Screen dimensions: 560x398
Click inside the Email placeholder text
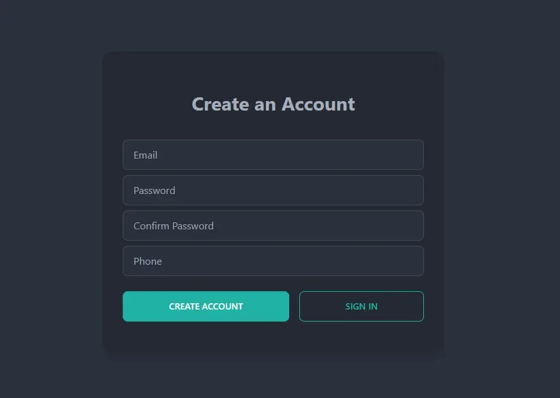146,155
